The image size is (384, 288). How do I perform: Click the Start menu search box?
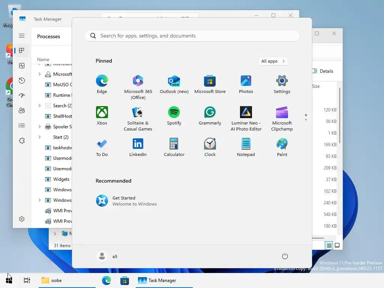click(x=192, y=36)
